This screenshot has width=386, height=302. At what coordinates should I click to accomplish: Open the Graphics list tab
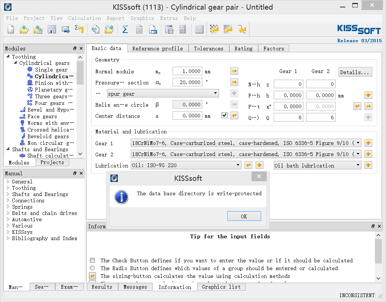point(221,287)
